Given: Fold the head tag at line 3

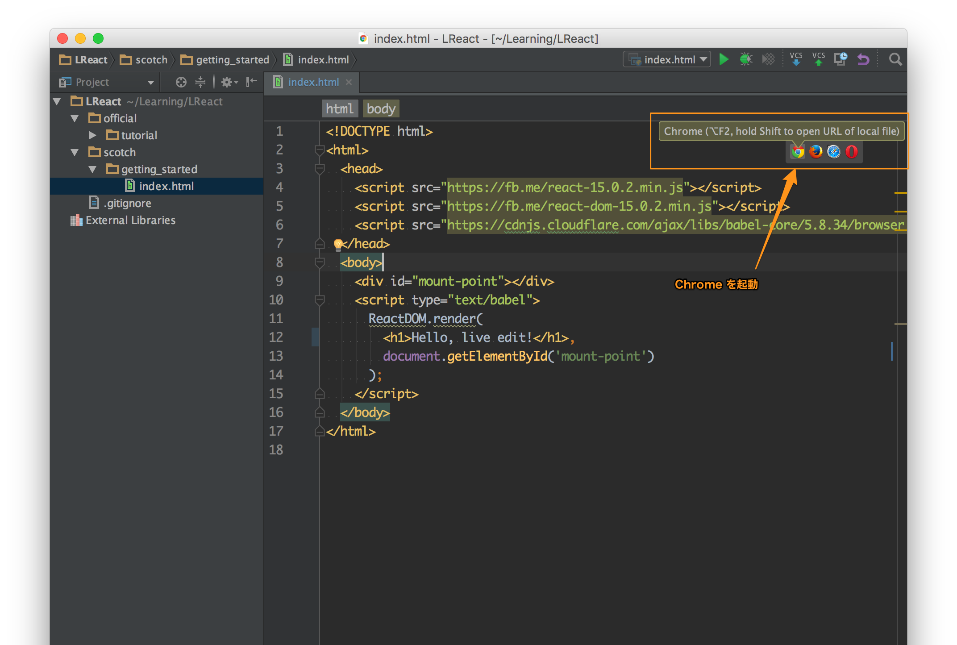Looking at the screenshot, I should (x=319, y=169).
